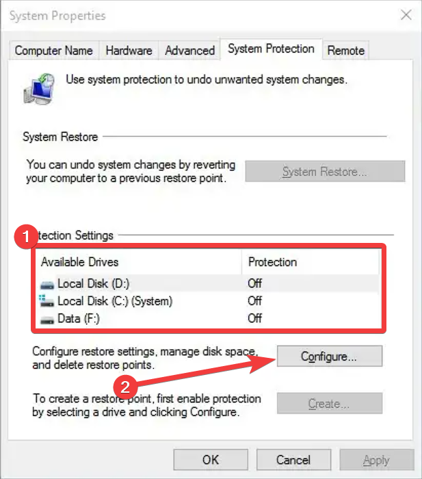Click the Windows logo drive icon for C:
The height and width of the screenshot is (479, 422).
[x=48, y=300]
